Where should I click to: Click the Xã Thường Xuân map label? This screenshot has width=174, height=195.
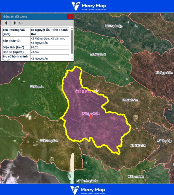point(87,181)
